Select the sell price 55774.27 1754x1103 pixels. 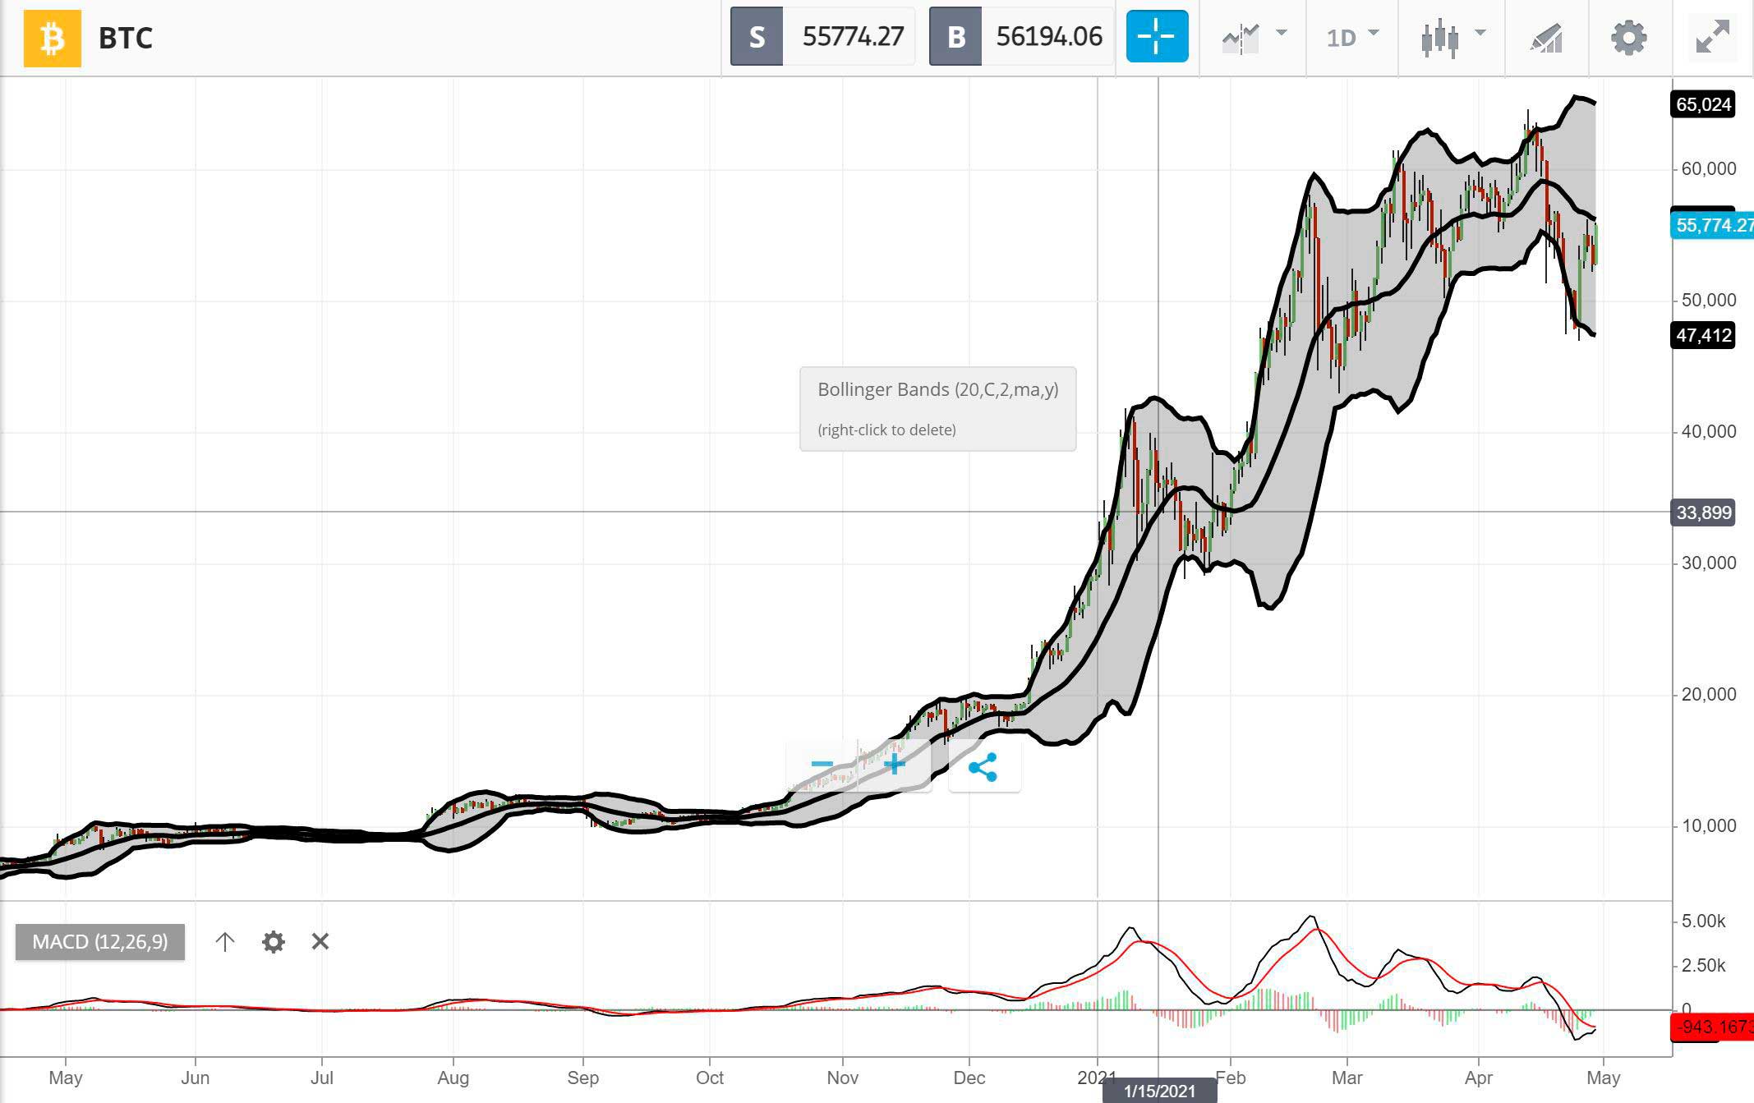coord(853,36)
